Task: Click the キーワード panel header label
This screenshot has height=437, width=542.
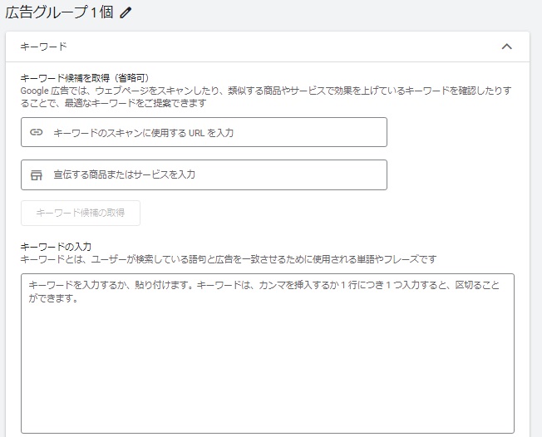Action: point(43,47)
